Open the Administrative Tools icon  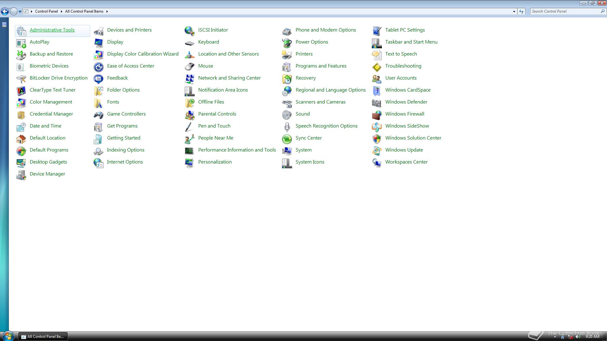[21, 31]
